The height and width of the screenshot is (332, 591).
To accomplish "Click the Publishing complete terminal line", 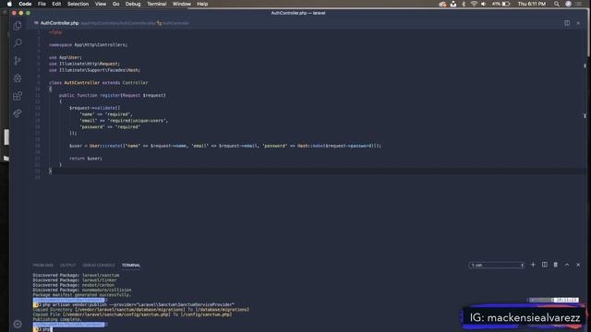I will (x=57, y=319).
